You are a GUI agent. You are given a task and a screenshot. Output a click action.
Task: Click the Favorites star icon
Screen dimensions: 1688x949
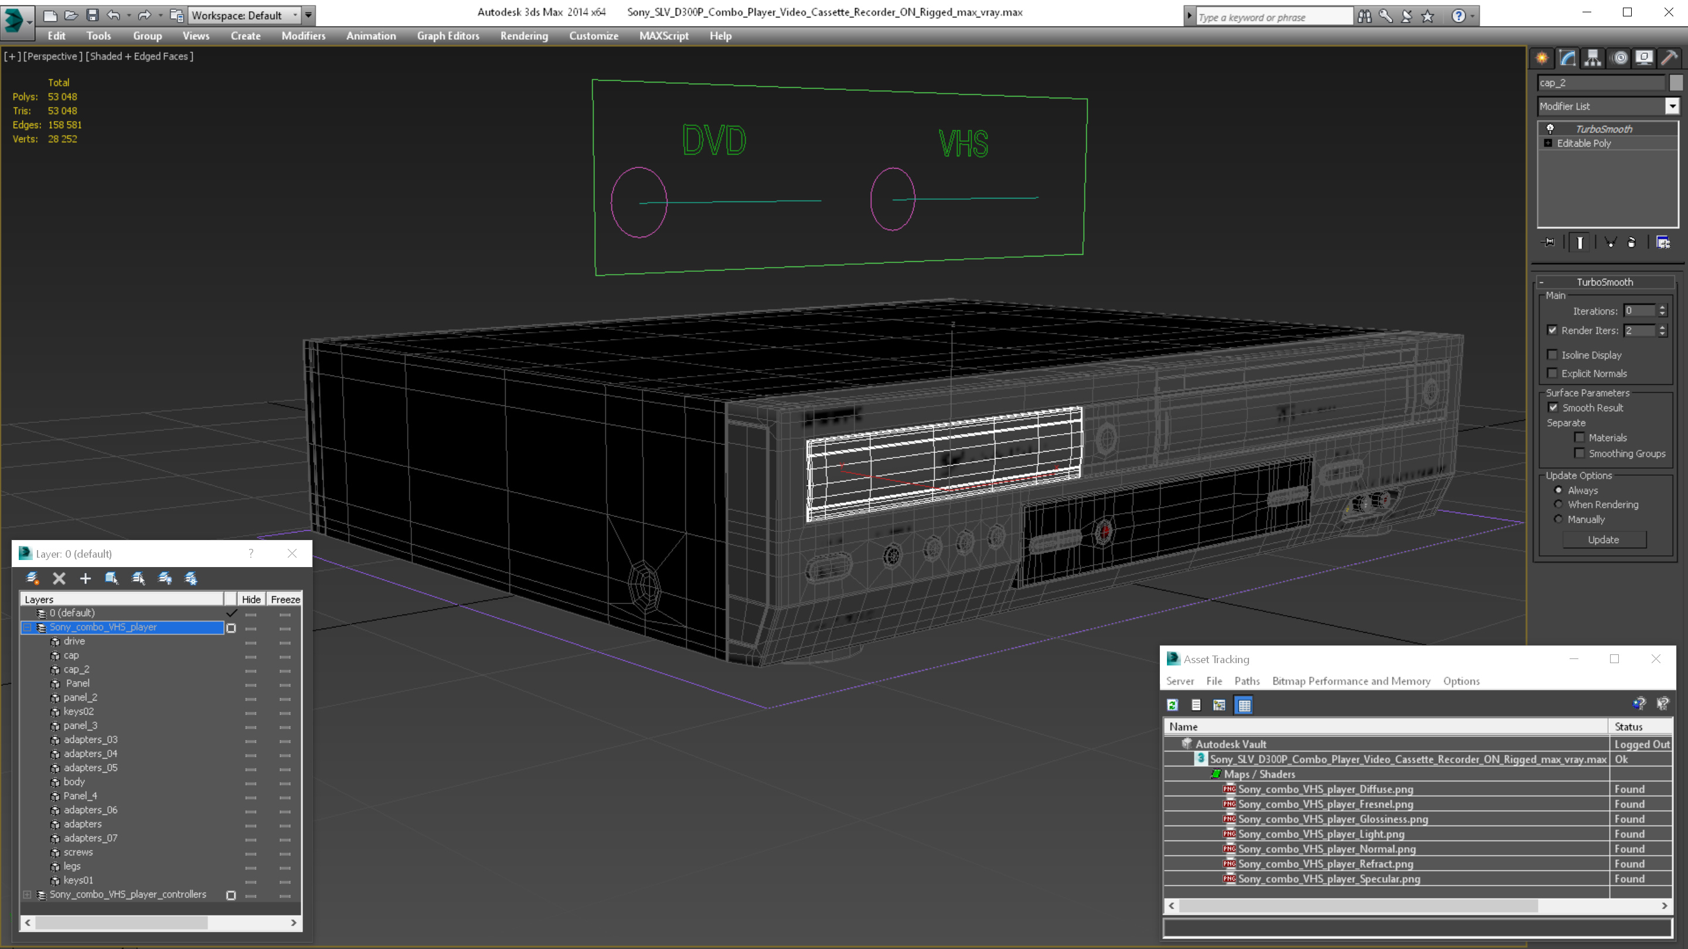tap(1427, 16)
